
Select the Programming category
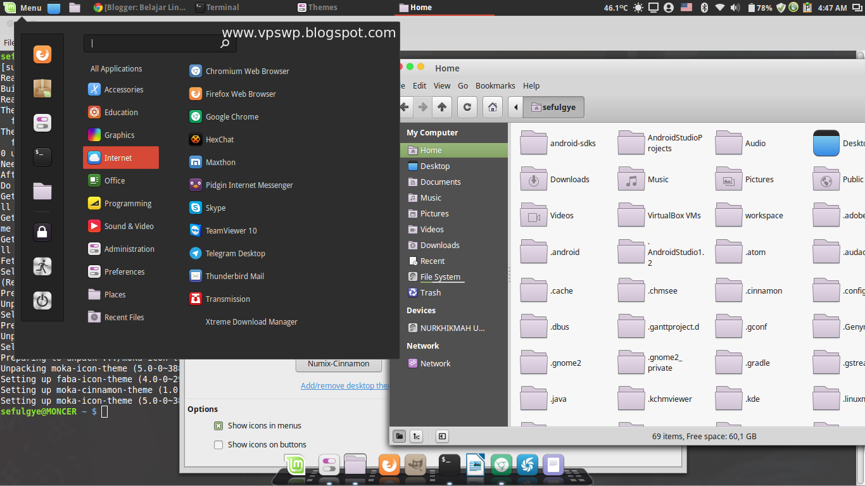(120, 204)
